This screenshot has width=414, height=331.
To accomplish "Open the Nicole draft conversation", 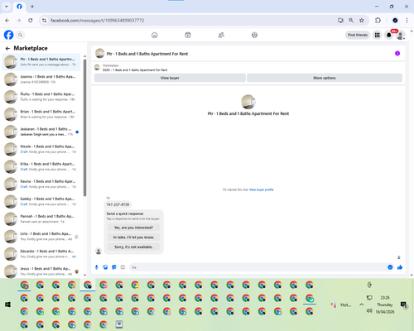I will click(x=41, y=149).
